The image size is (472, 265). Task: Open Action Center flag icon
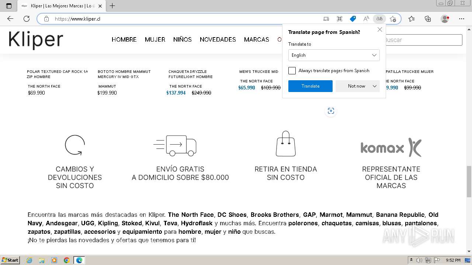pyautogui.click(x=437, y=260)
